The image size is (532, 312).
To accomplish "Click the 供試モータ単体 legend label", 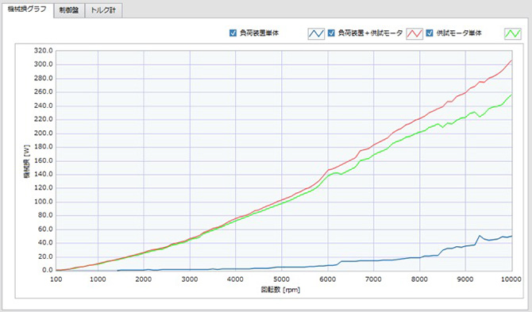I will pyautogui.click(x=459, y=33).
